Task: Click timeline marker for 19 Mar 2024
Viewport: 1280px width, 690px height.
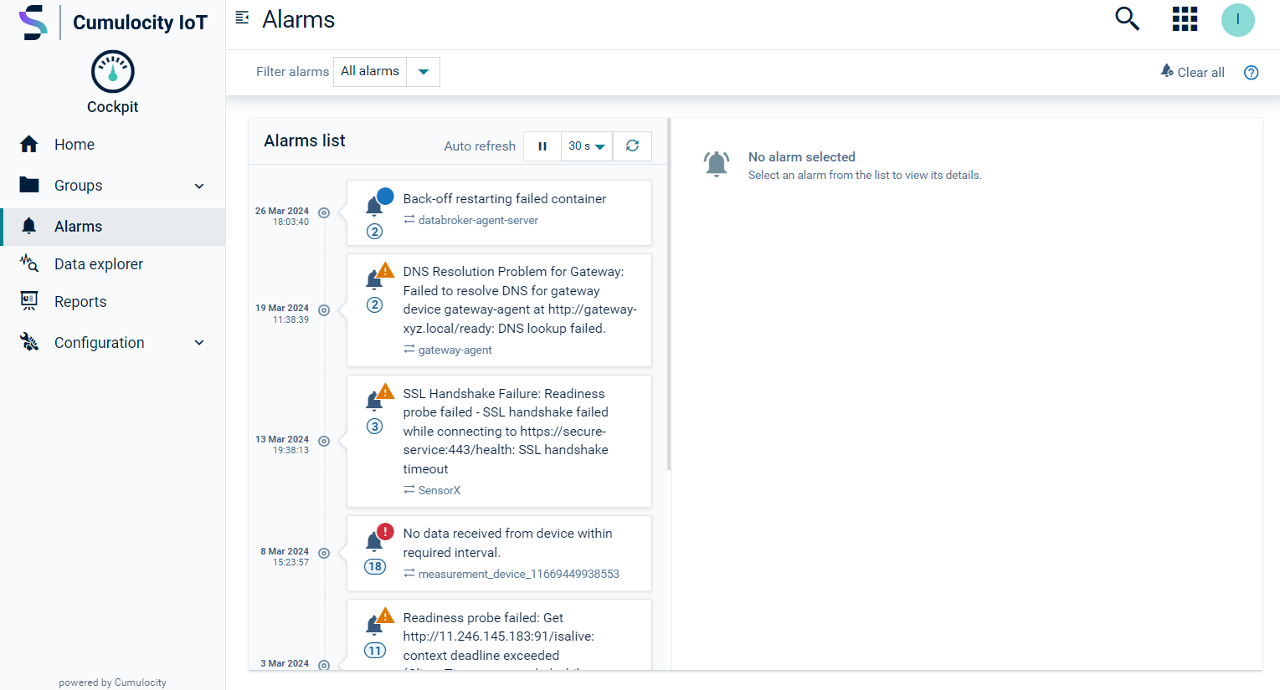Action: point(324,310)
